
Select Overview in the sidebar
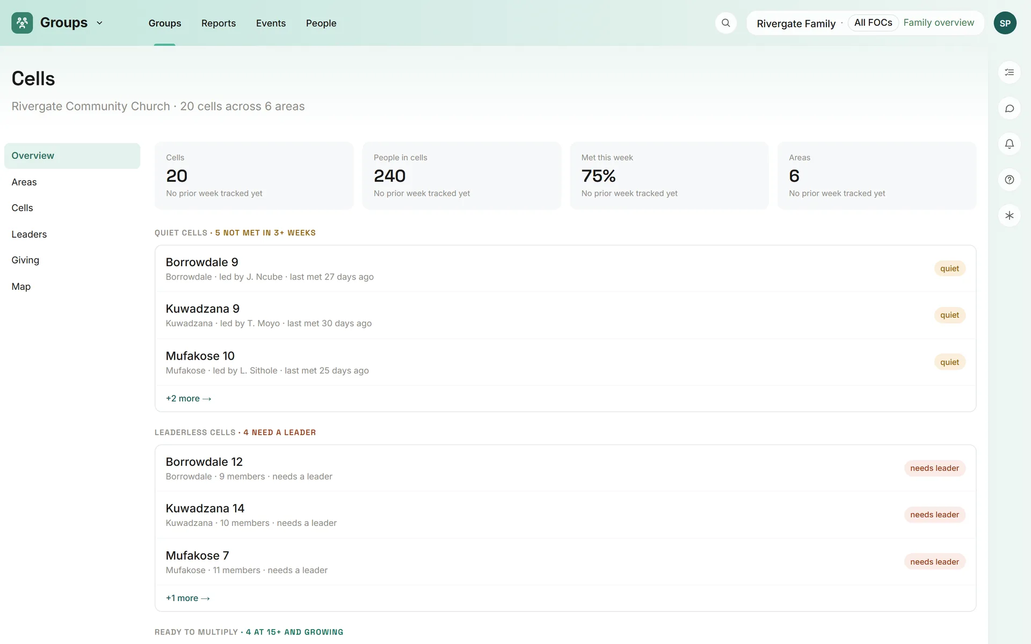[72, 156]
